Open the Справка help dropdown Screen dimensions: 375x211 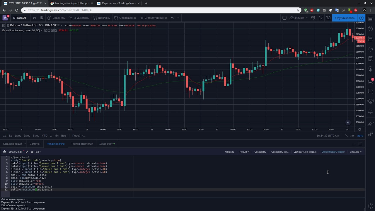[356, 152]
